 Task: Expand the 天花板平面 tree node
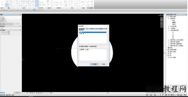(x=169, y=26)
